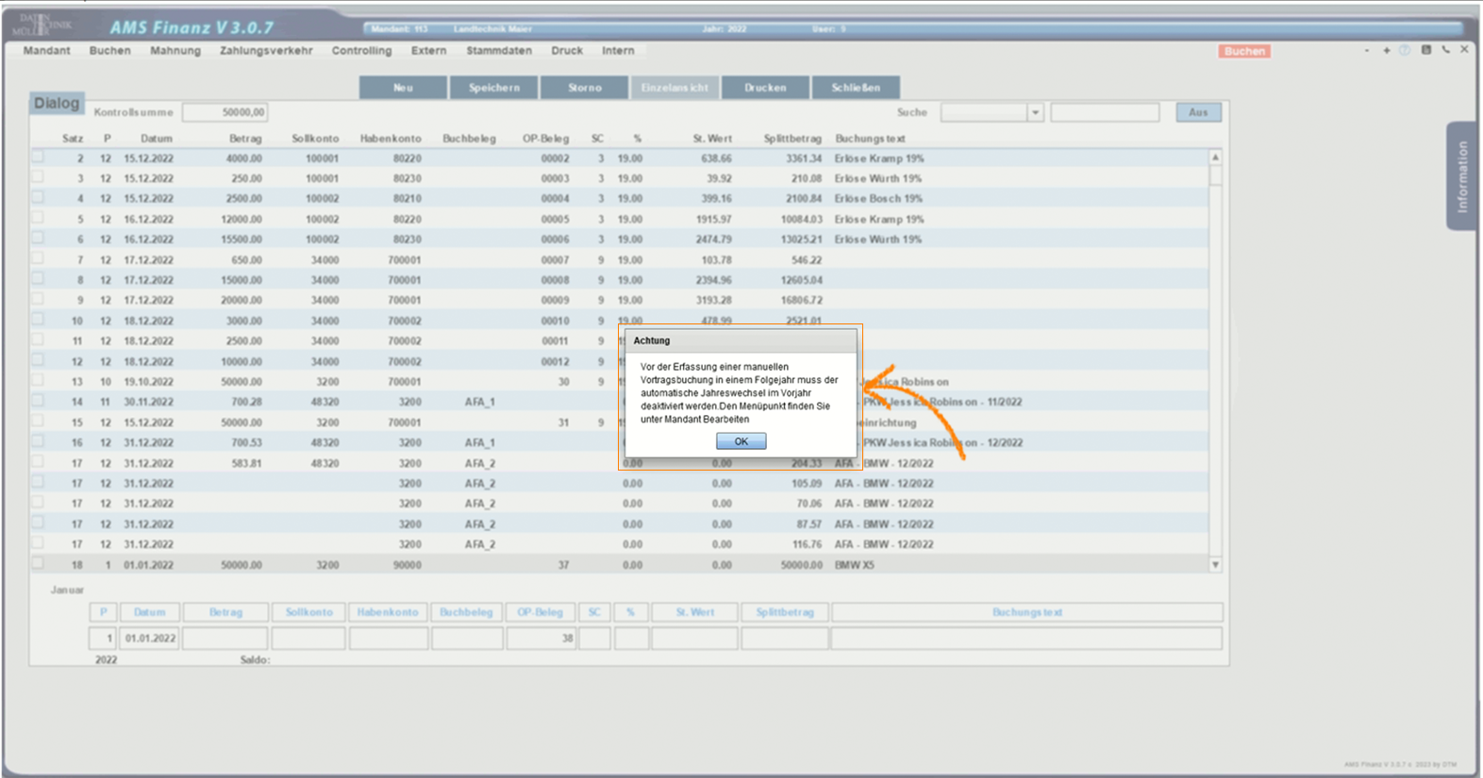Click scroll-up arrow of bookings table
Viewport: 1483px width, 778px height.
pyautogui.click(x=1215, y=157)
